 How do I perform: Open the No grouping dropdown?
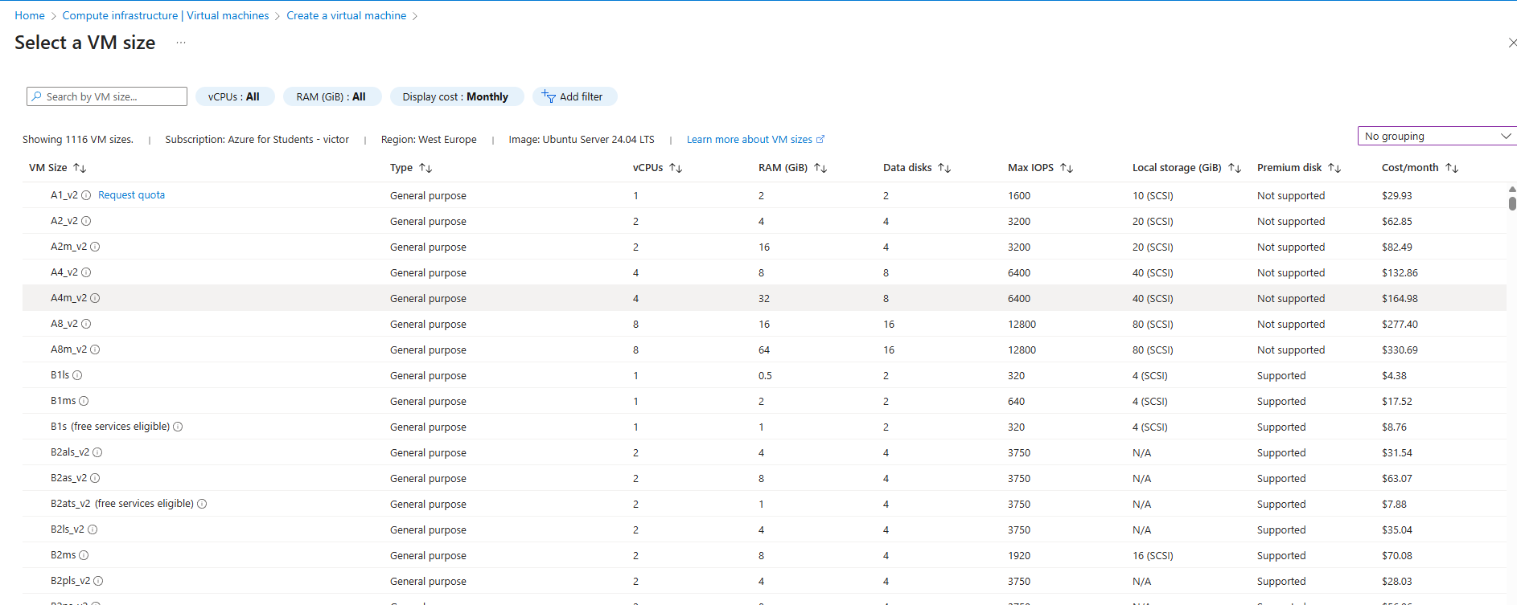tap(1437, 136)
